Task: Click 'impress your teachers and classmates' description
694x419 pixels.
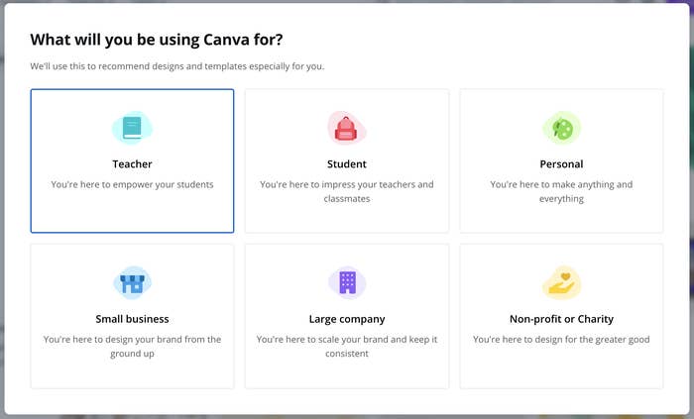Action: point(347,191)
